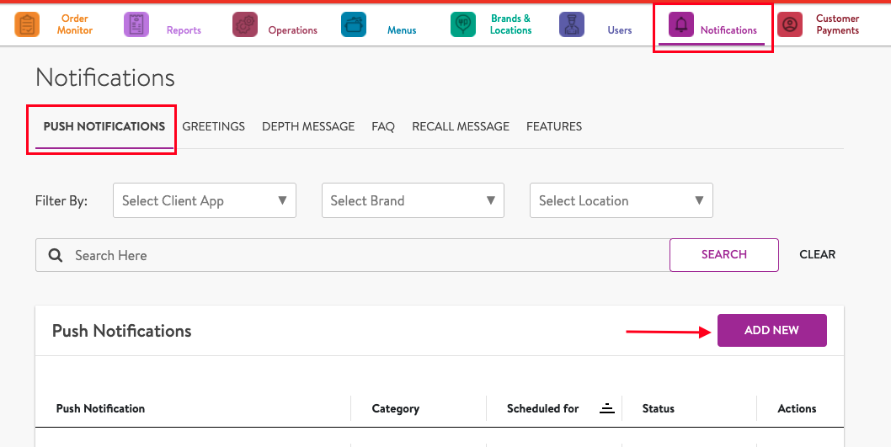891x447 pixels.
Task: Open the Depth Message tab
Action: 308,126
